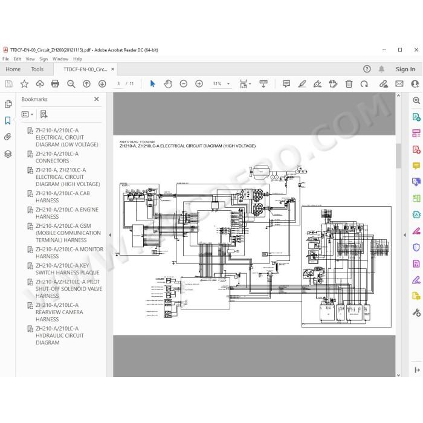Send the file by email
Viewport: 423px width, 423px height.
[x=399, y=84]
